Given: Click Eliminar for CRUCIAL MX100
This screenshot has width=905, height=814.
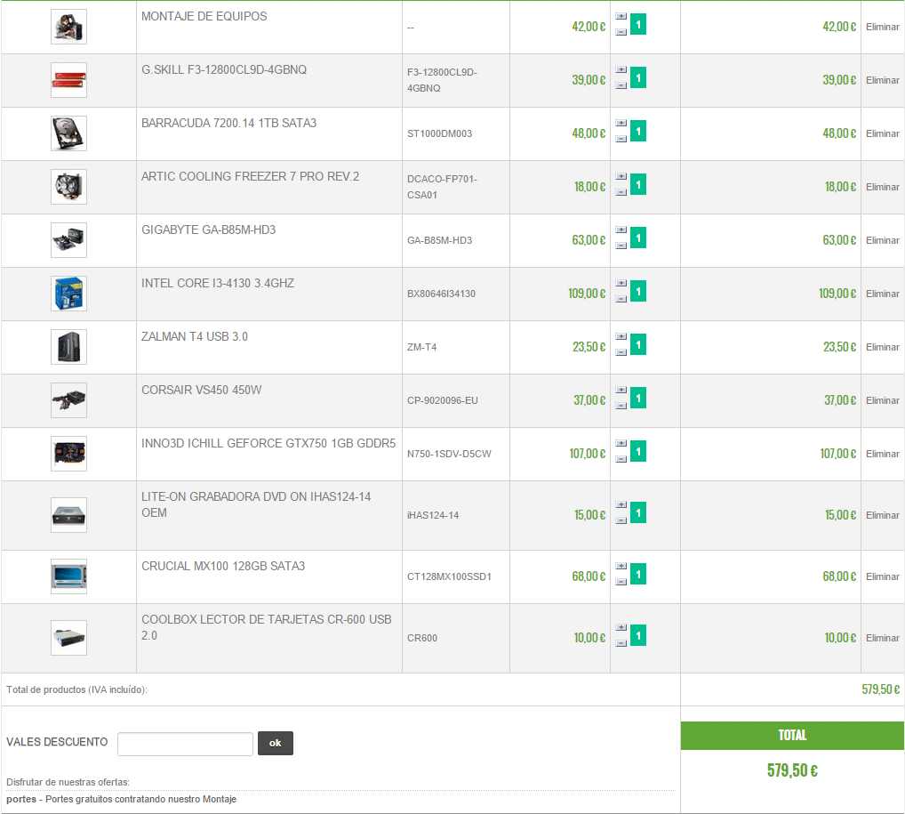Looking at the screenshot, I should tap(883, 576).
